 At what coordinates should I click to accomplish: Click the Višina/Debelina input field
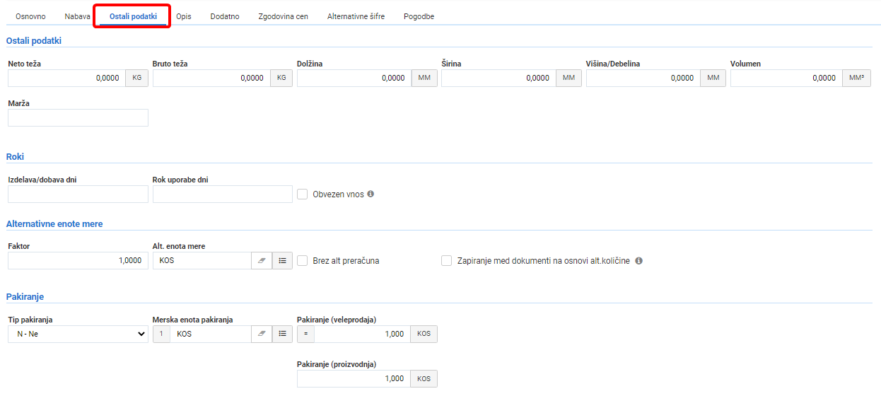(x=643, y=78)
